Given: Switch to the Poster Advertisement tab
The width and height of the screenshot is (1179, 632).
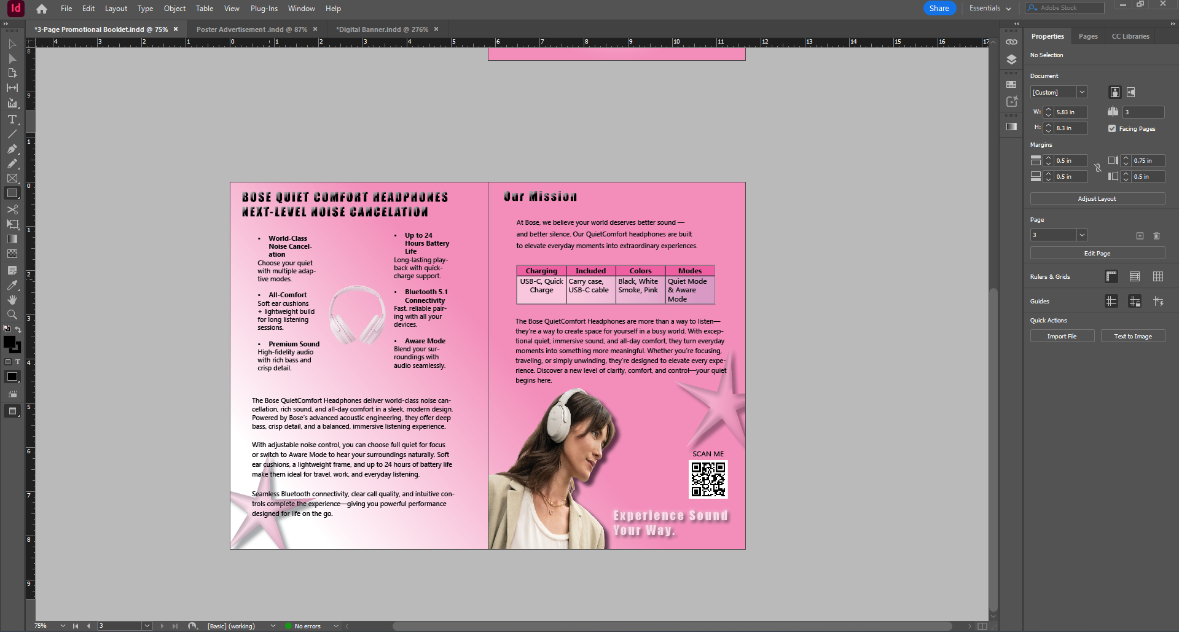Looking at the screenshot, I should [x=252, y=29].
